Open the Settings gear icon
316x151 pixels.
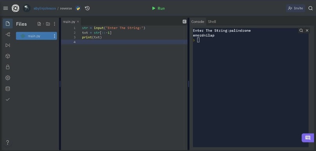[x=8, y=78]
